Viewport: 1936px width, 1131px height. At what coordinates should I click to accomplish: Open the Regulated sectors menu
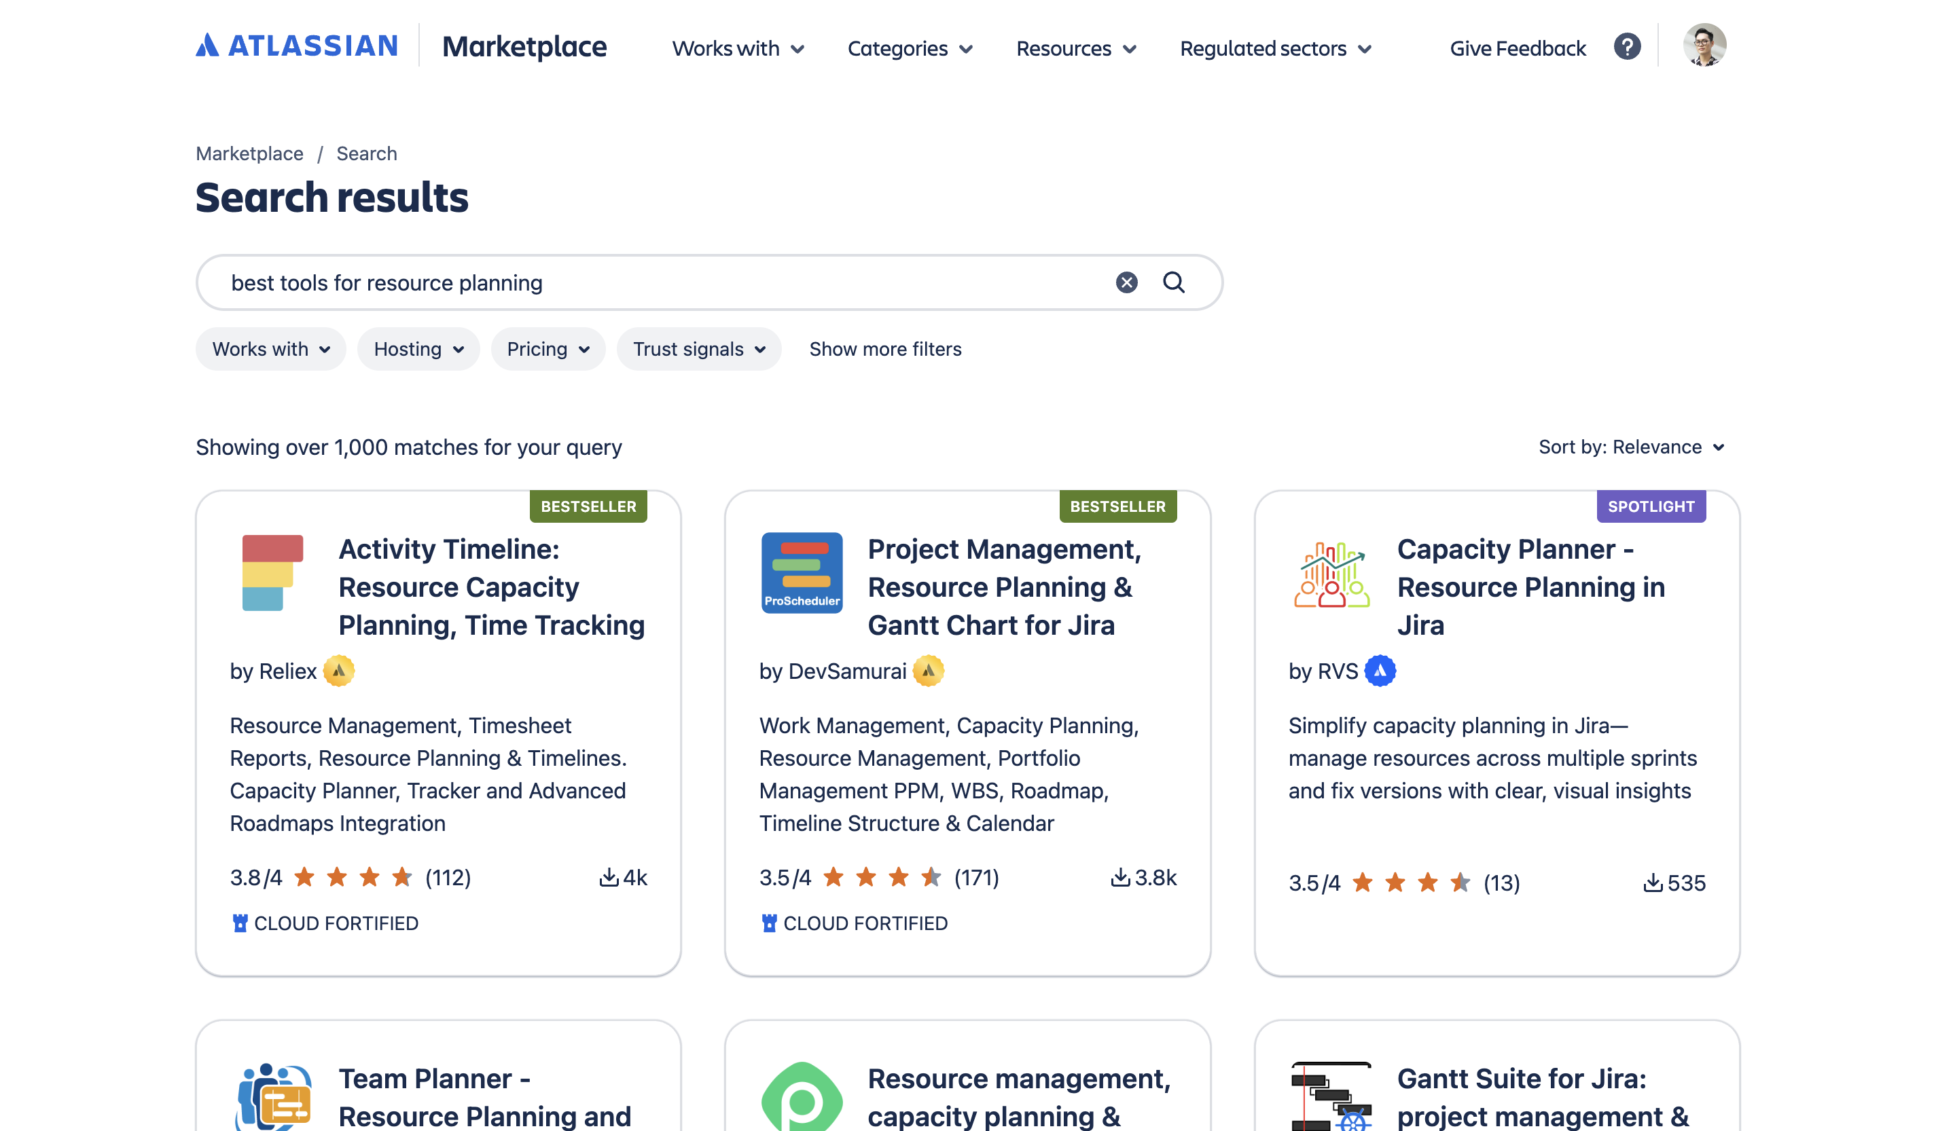(1274, 48)
